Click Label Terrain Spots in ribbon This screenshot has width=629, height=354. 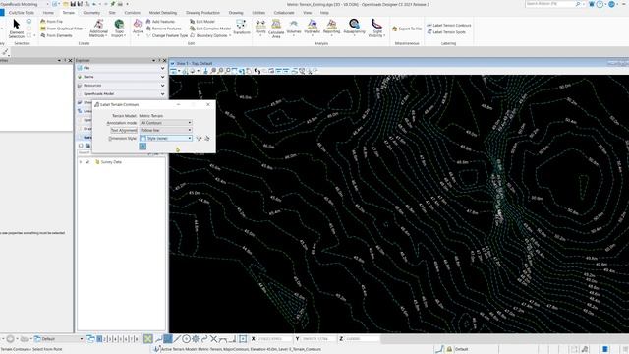(x=446, y=32)
